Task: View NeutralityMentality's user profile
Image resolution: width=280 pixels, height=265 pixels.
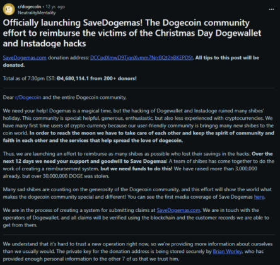Action: point(37,13)
